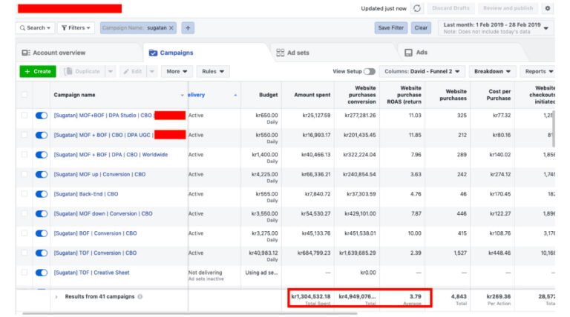
Task: Toggle off MOF+BOF DPA Studio campaign
Action: 42,116
